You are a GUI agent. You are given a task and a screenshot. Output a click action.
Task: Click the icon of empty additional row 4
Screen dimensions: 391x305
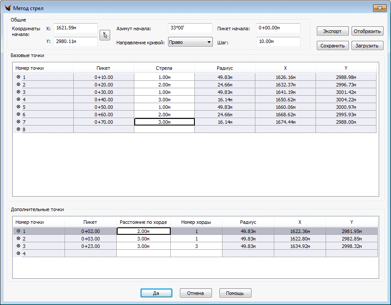point(18,253)
